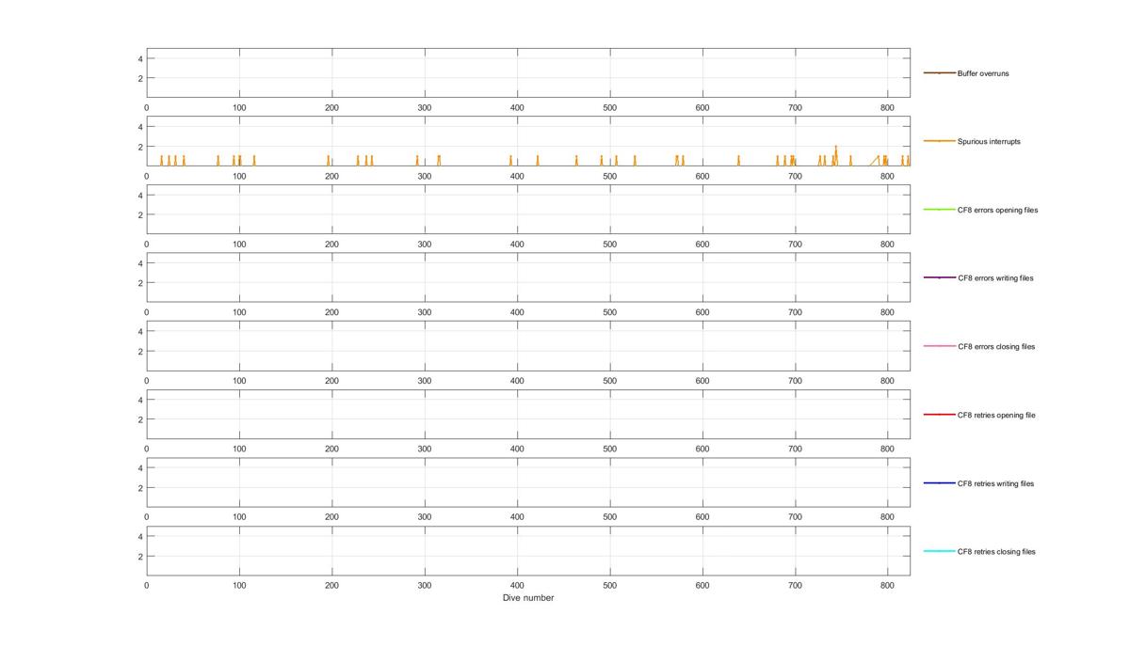
Task: Select the CF8 retries writing files legend text
Action: pyautogui.click(x=995, y=484)
